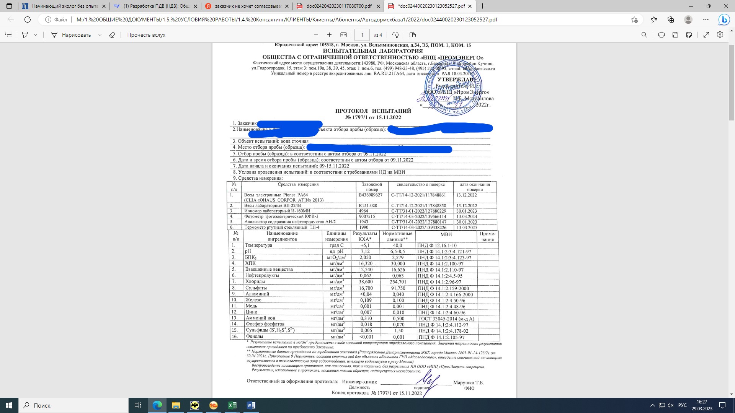This screenshot has height=413, width=735.
Task: Open browser settings and more menu
Action: 706,20
